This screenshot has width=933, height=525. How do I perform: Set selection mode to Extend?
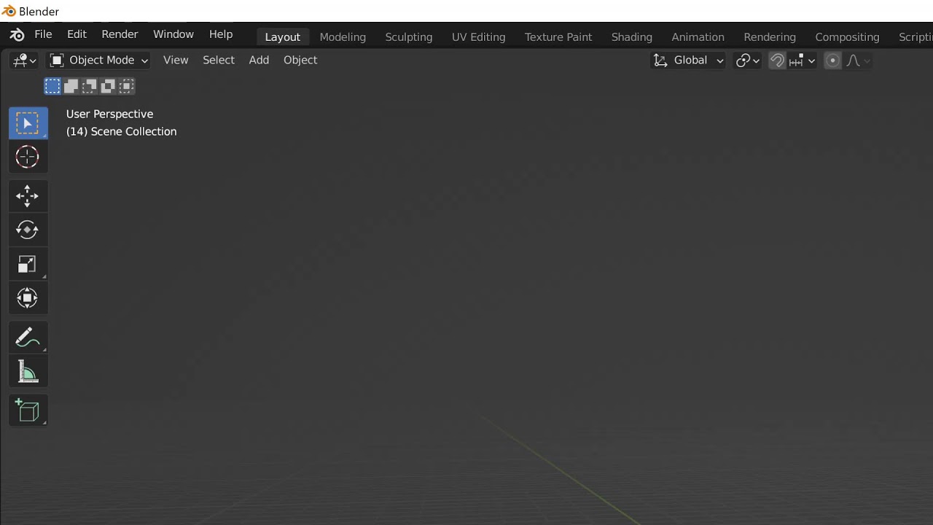point(71,87)
